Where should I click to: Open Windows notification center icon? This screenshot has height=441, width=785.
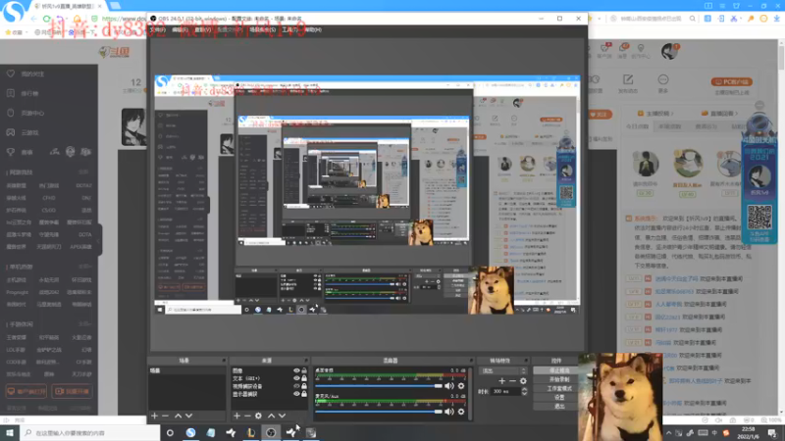[772, 433]
